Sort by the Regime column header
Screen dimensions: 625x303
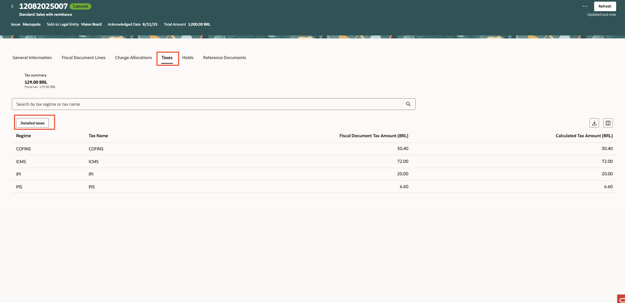pyautogui.click(x=24, y=136)
